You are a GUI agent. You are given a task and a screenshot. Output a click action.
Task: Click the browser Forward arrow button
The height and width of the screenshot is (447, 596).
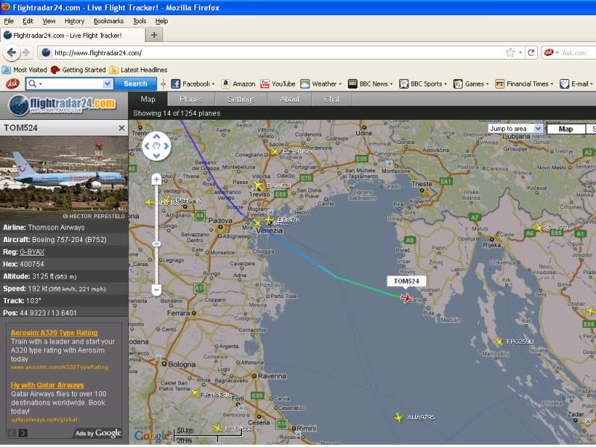(x=26, y=52)
